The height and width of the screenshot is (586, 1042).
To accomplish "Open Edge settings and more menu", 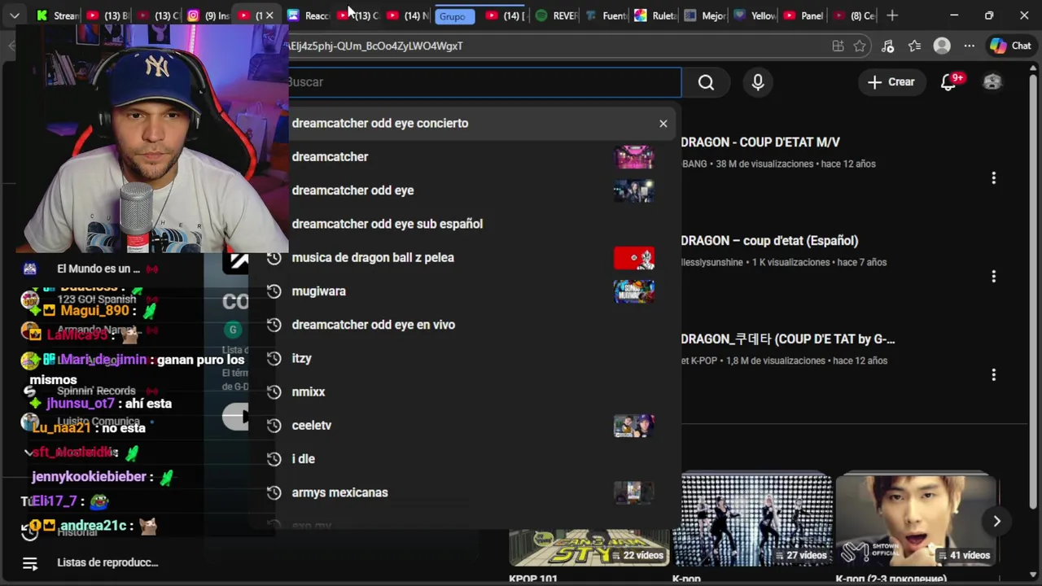I will pyautogui.click(x=969, y=46).
